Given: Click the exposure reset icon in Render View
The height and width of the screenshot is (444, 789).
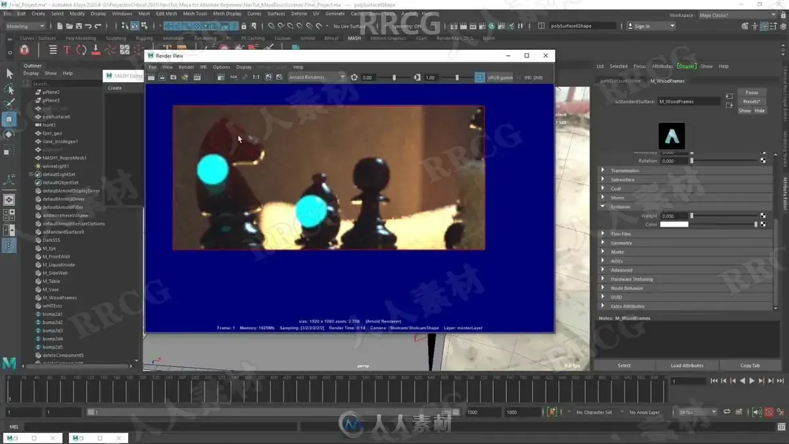Looking at the screenshot, I should [x=354, y=78].
